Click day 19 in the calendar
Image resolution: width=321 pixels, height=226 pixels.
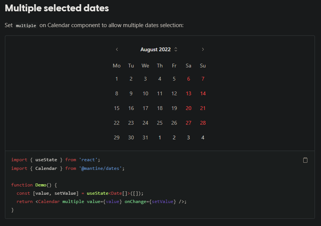pyautogui.click(x=174, y=108)
